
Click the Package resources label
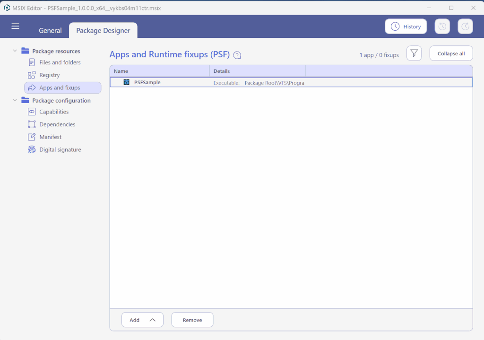click(x=56, y=51)
